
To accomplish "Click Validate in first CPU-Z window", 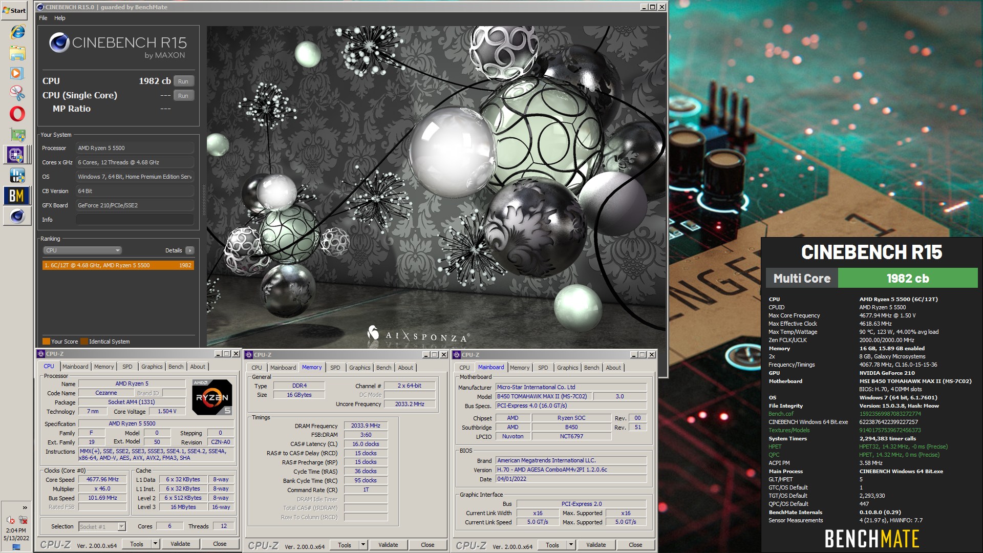I will pos(180,544).
